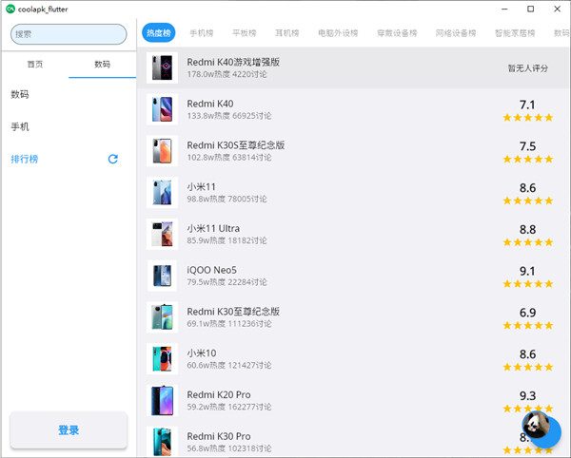Click the iQOO Neo5 product image
Viewport: 571px width, 458px height.
click(162, 276)
